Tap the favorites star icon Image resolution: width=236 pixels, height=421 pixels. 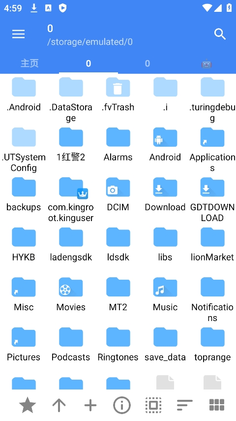pos(28,405)
